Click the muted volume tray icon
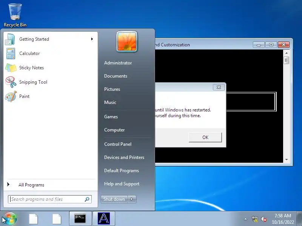Viewport: 302px width, 226px height. (x=263, y=219)
